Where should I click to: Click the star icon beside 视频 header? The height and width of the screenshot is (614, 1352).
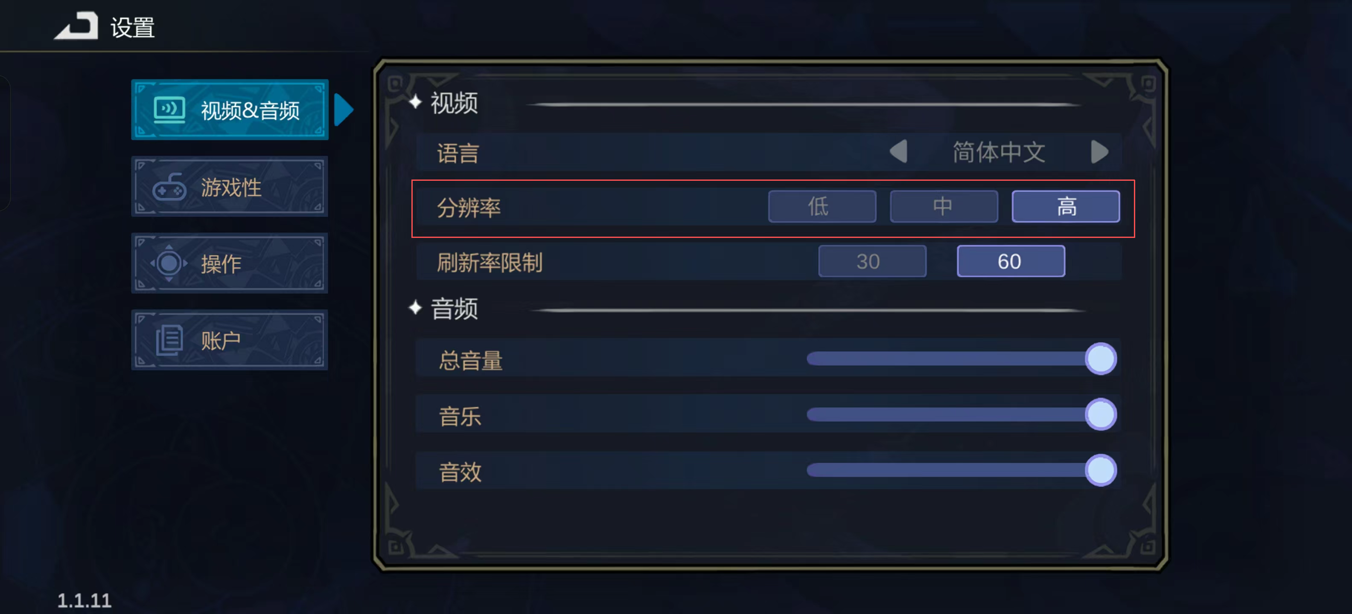(415, 102)
